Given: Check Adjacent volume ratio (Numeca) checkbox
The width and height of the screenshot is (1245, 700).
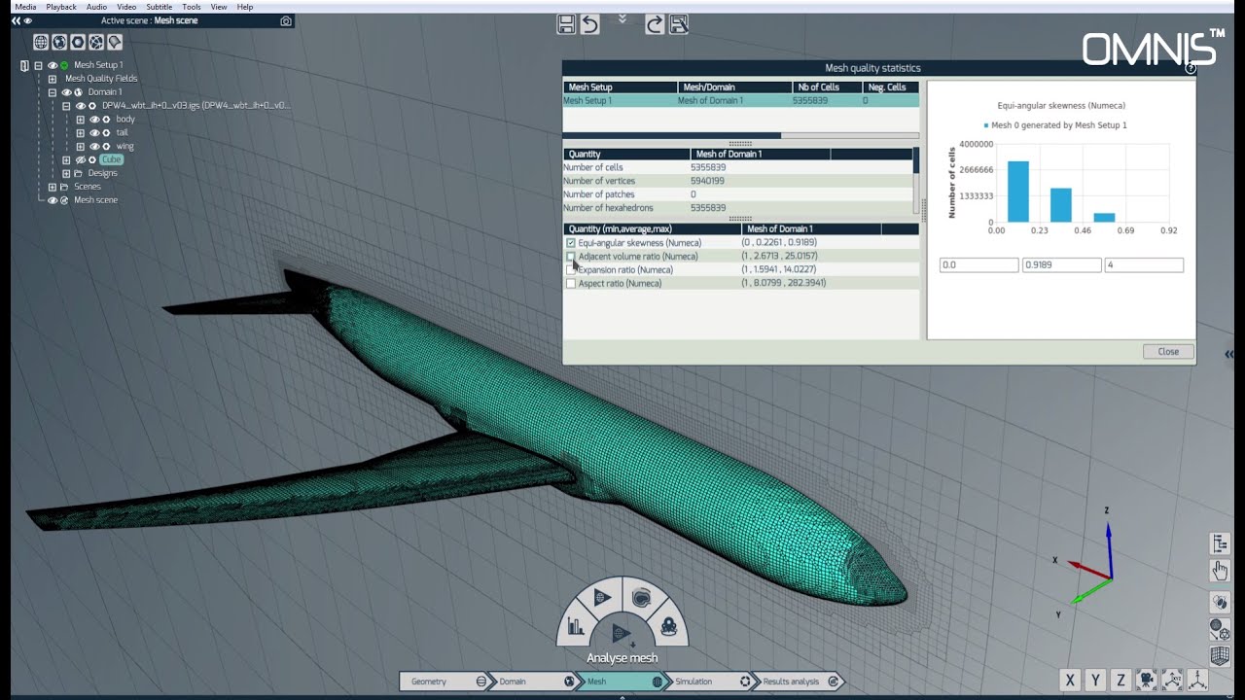Looking at the screenshot, I should pyautogui.click(x=571, y=257).
